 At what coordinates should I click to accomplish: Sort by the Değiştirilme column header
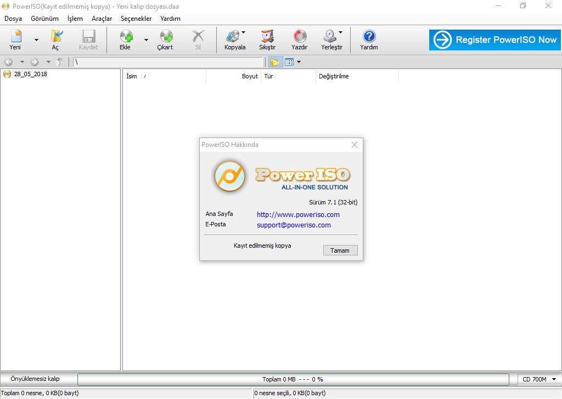(x=357, y=76)
